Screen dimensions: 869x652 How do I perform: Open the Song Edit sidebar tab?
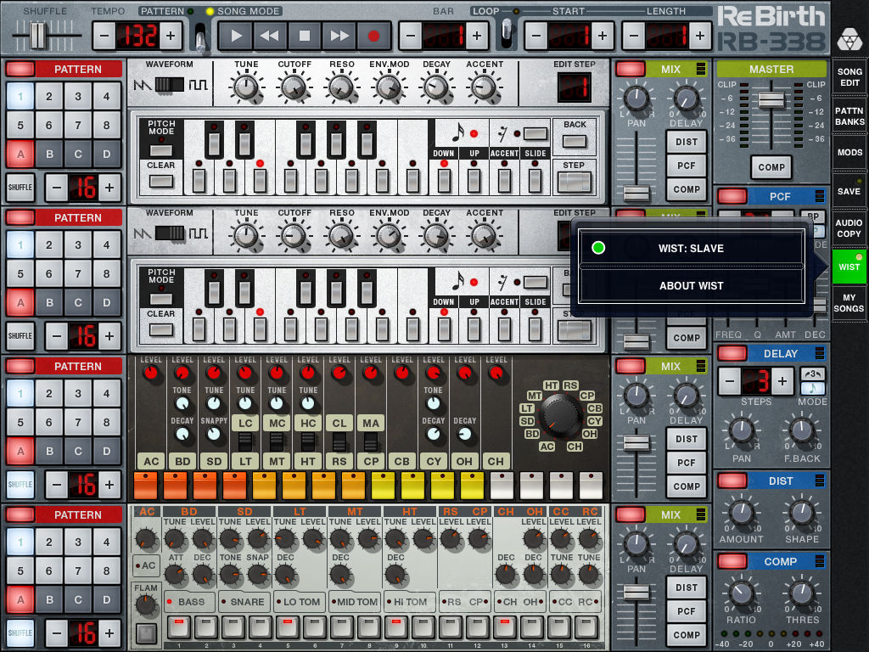tap(849, 77)
